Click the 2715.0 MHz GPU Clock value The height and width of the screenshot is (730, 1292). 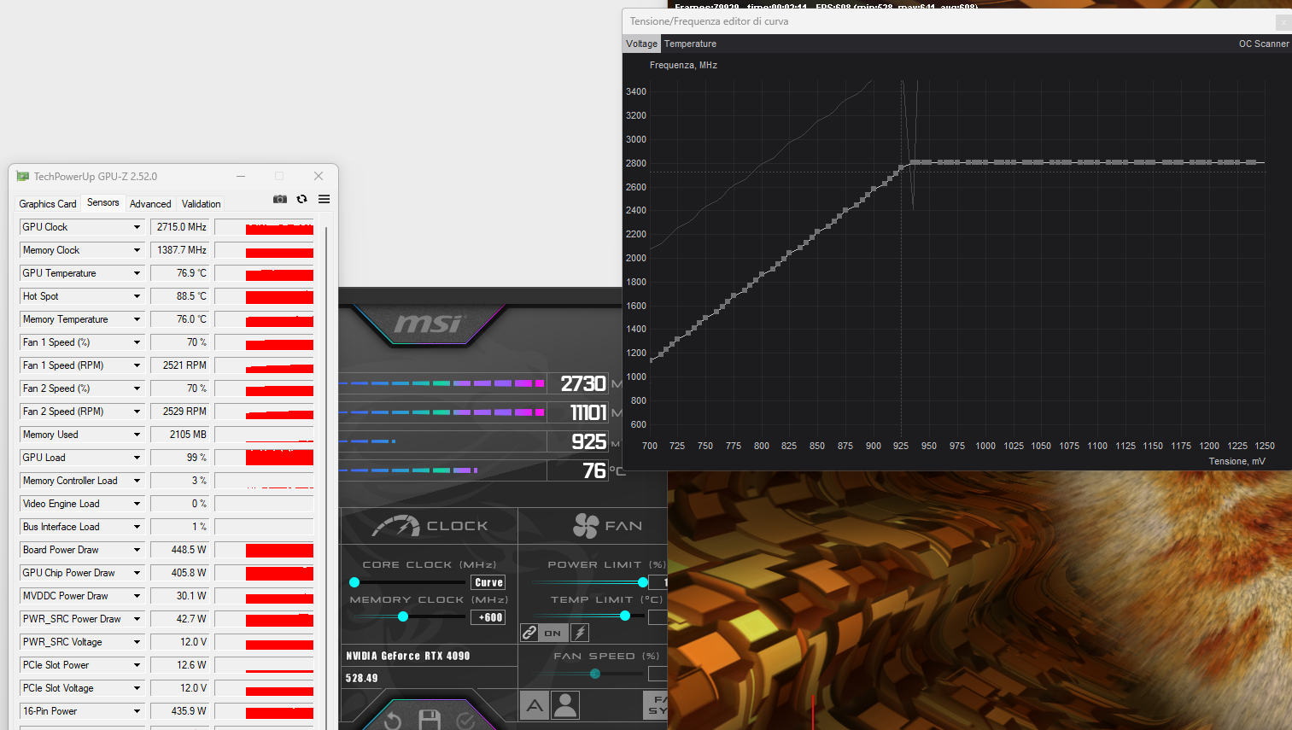pyautogui.click(x=180, y=227)
